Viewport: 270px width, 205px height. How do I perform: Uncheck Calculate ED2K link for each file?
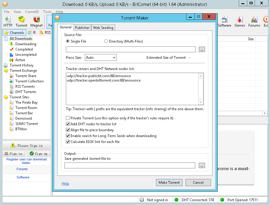point(68,142)
